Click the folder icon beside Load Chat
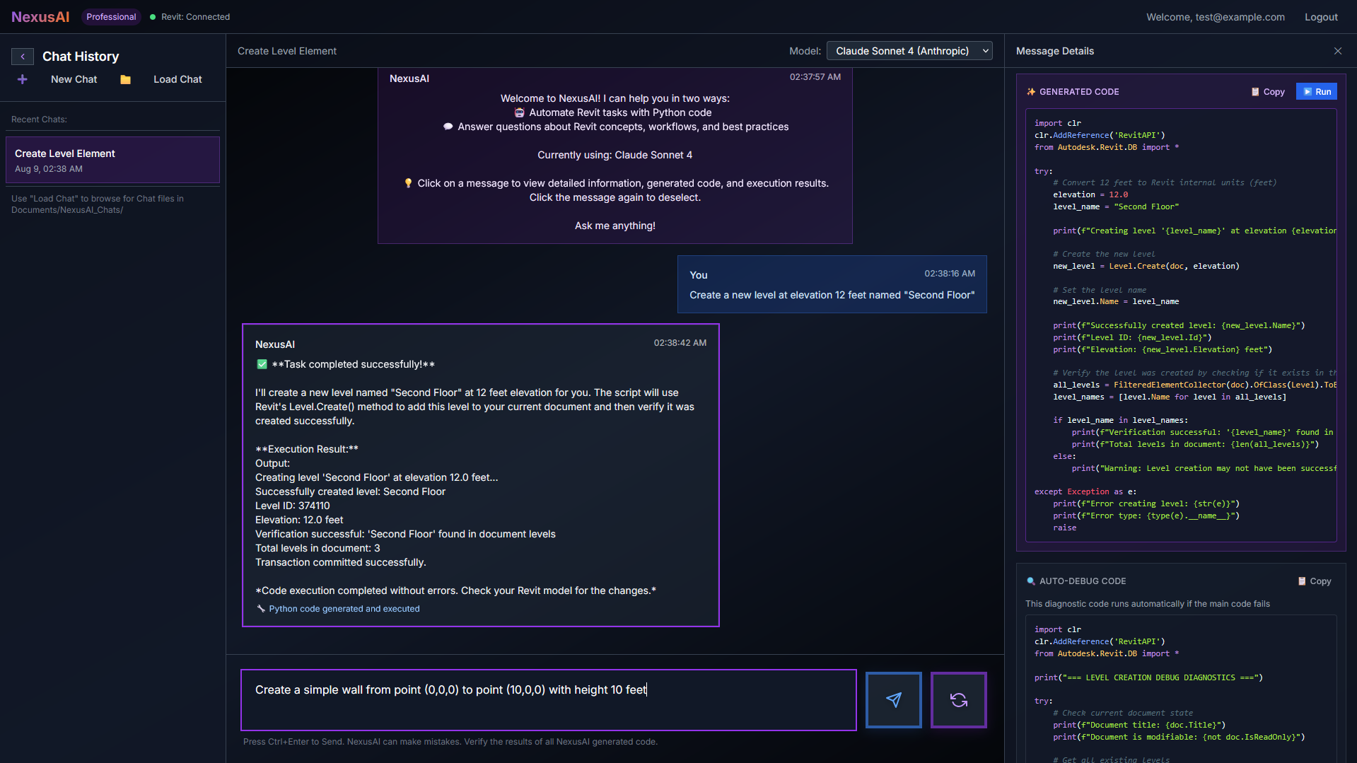 click(x=125, y=79)
